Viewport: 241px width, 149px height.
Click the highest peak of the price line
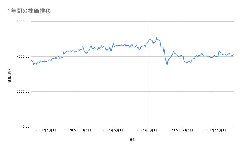[x=157, y=37]
